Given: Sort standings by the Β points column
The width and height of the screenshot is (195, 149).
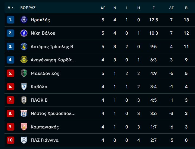Looking at the screenshot, I should tap(186, 8).
